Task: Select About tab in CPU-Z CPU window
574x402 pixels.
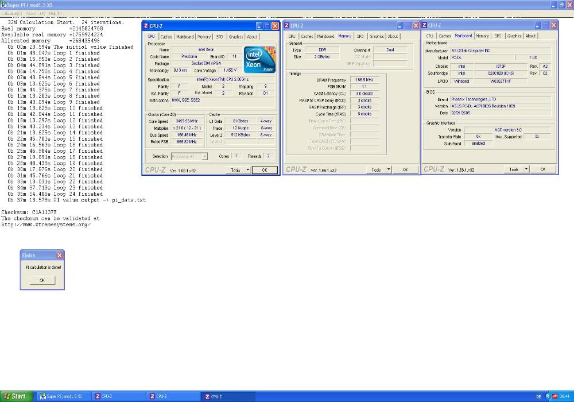Action: [252, 37]
